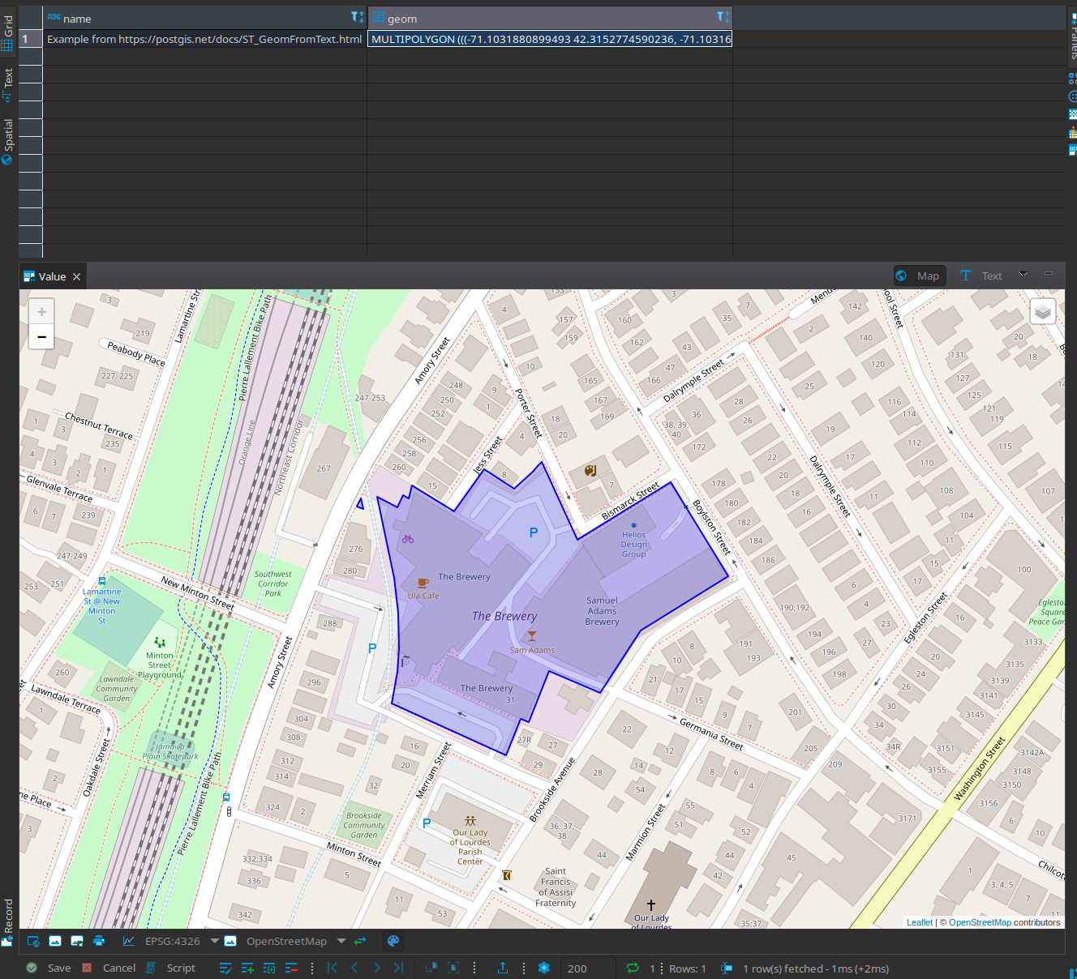Save the map as a picture file
This screenshot has width=1077, height=979.
(77, 941)
